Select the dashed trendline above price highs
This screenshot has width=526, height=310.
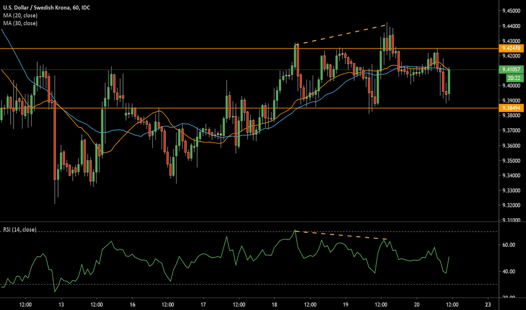coord(341,34)
